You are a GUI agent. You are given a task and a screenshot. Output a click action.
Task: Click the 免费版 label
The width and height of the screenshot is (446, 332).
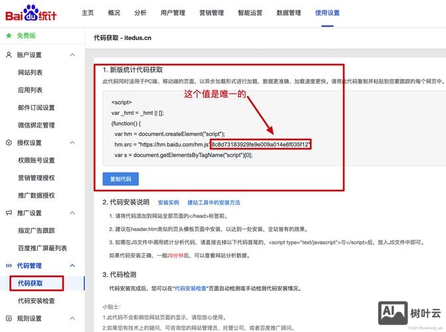[26, 36]
